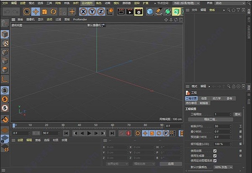Click the green Subdivision Surface generator icon
The width and height of the screenshot is (252, 173).
[x=168, y=12]
